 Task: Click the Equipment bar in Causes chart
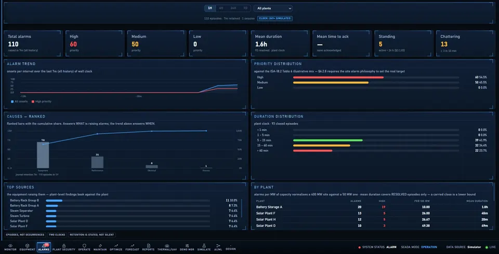pyautogui.click(x=43, y=155)
